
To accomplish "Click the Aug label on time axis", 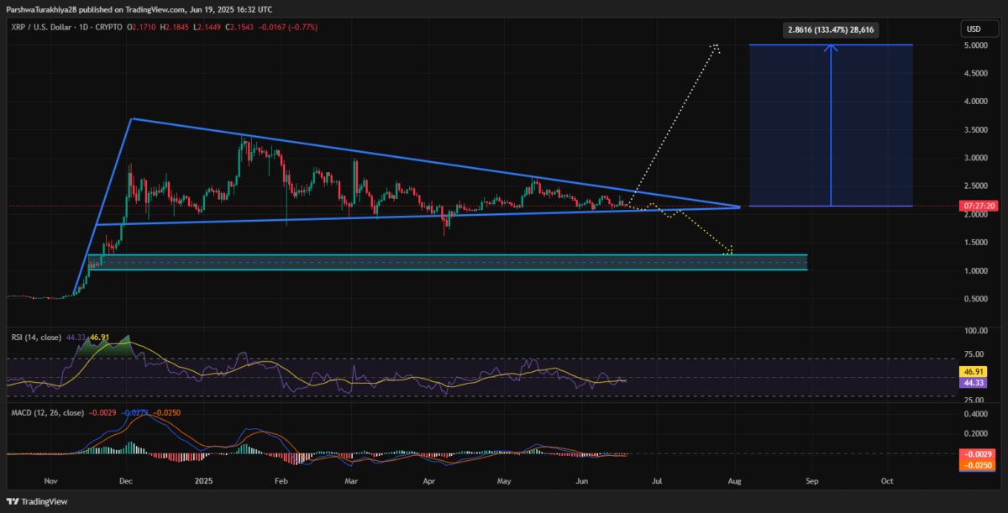I will (734, 482).
